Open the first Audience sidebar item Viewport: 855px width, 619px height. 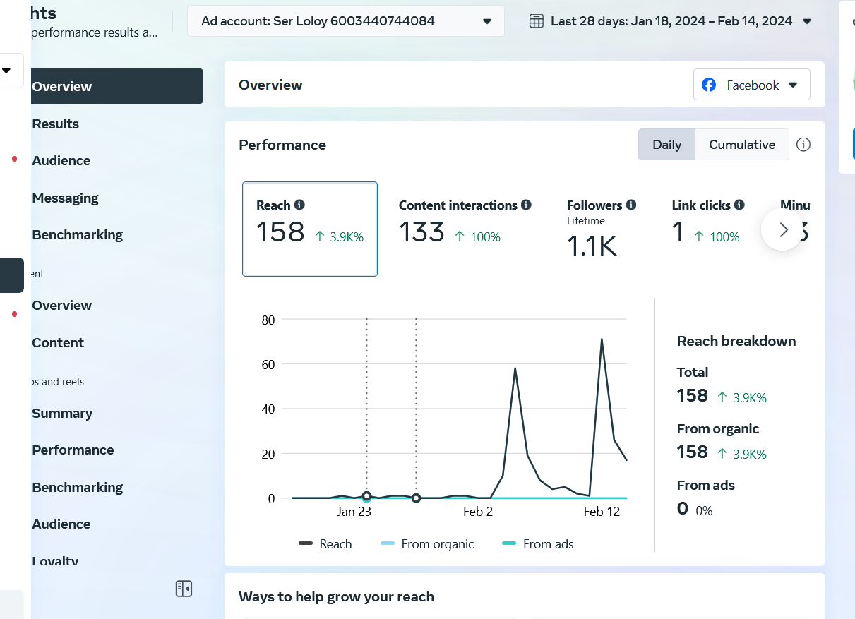(x=61, y=160)
